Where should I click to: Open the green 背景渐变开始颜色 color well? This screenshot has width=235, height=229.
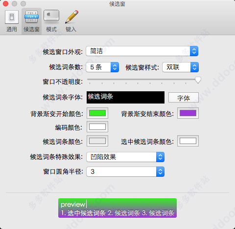[x=97, y=113]
